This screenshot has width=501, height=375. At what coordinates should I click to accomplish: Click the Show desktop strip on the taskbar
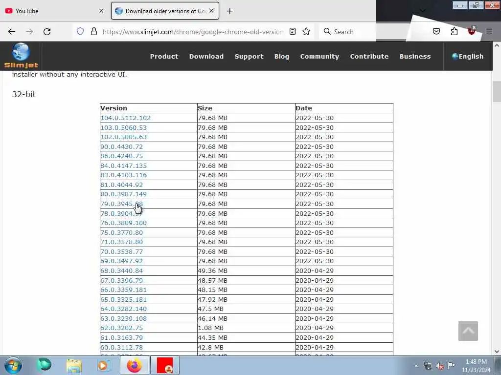click(498, 365)
